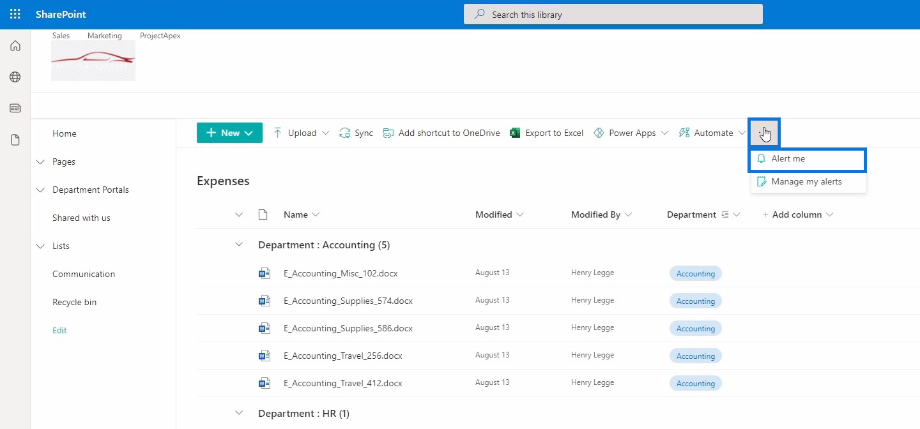This screenshot has height=429, width=920.
Task: Click the Sync icon
Action: pyautogui.click(x=345, y=133)
